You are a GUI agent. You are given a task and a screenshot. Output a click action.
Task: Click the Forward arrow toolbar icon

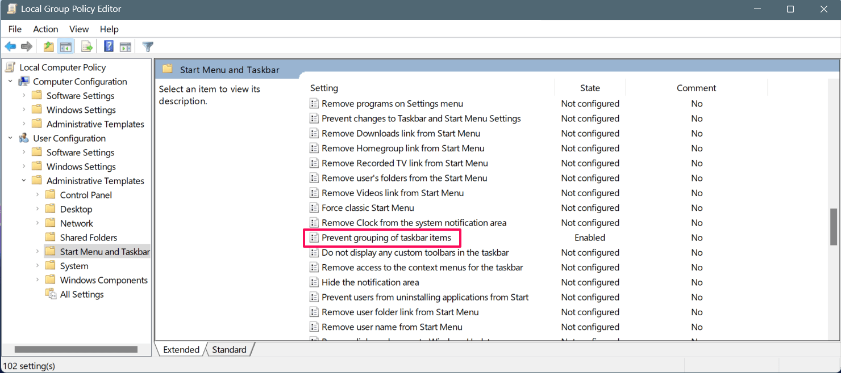click(x=27, y=46)
